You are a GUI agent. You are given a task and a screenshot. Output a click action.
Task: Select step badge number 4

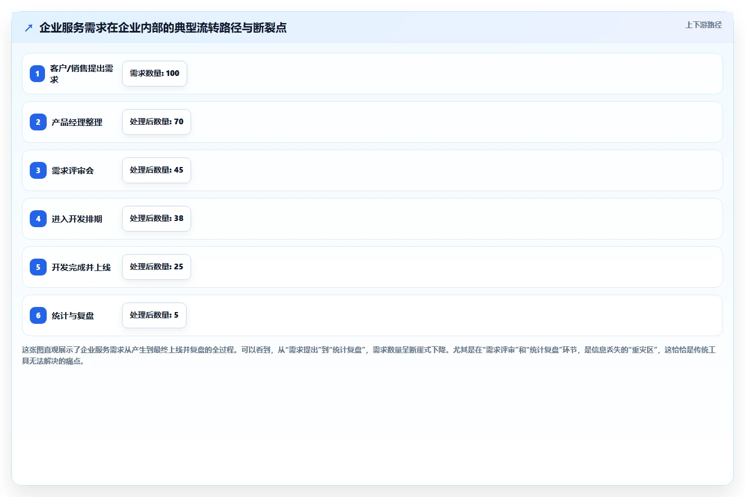38,219
